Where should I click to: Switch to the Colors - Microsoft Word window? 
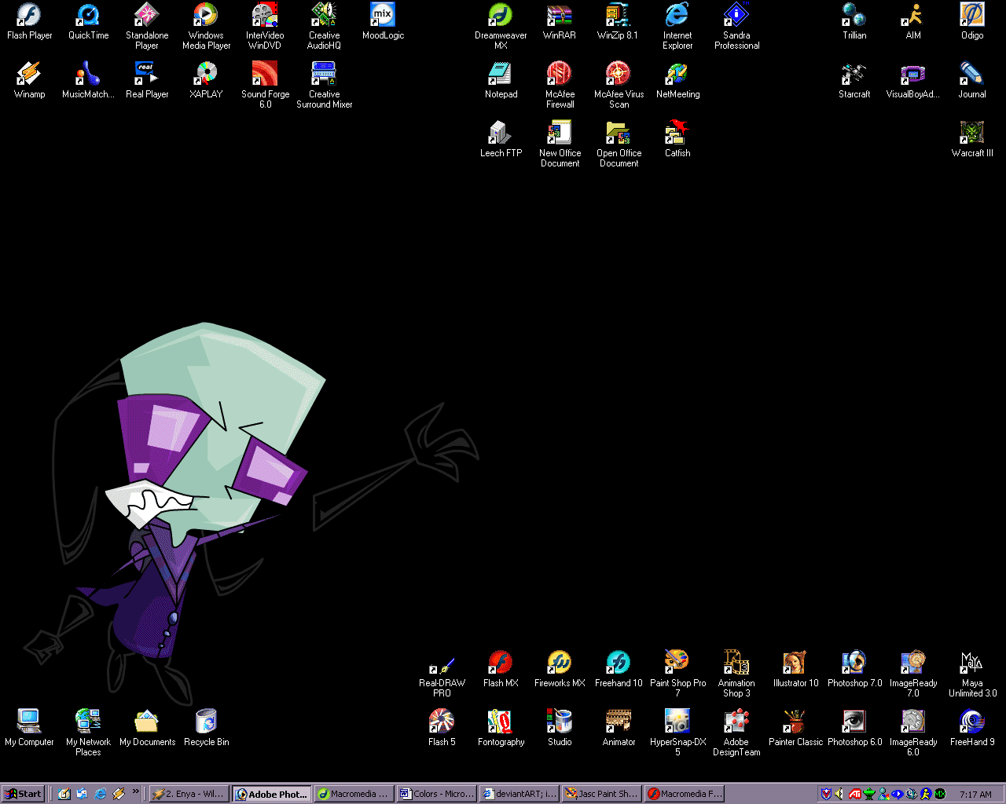(x=436, y=794)
